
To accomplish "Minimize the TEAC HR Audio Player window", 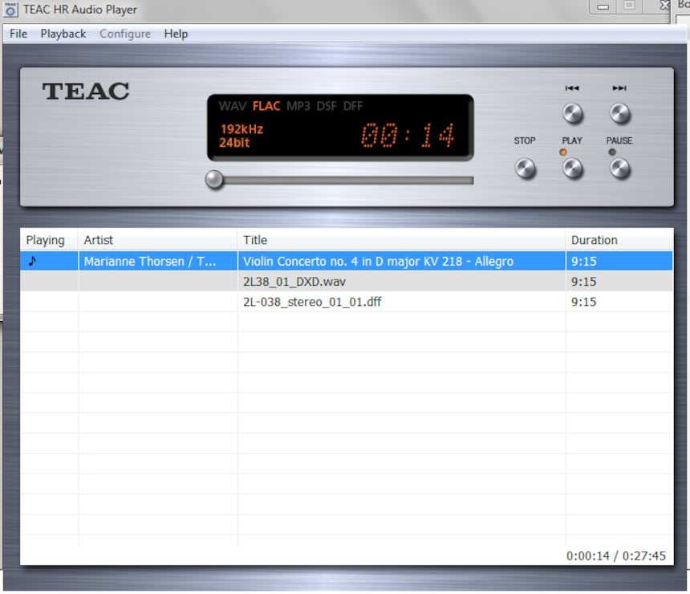I will coord(603,6).
